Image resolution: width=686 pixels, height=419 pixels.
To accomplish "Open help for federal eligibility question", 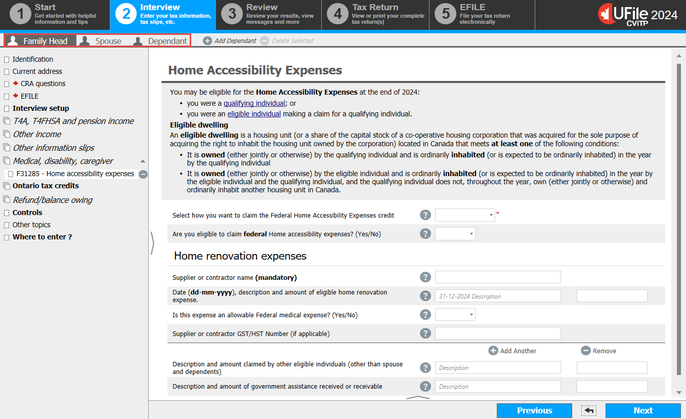I will 425,234.
